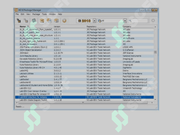
Task: Select the JSONtext package row
Action: coord(84,53)
